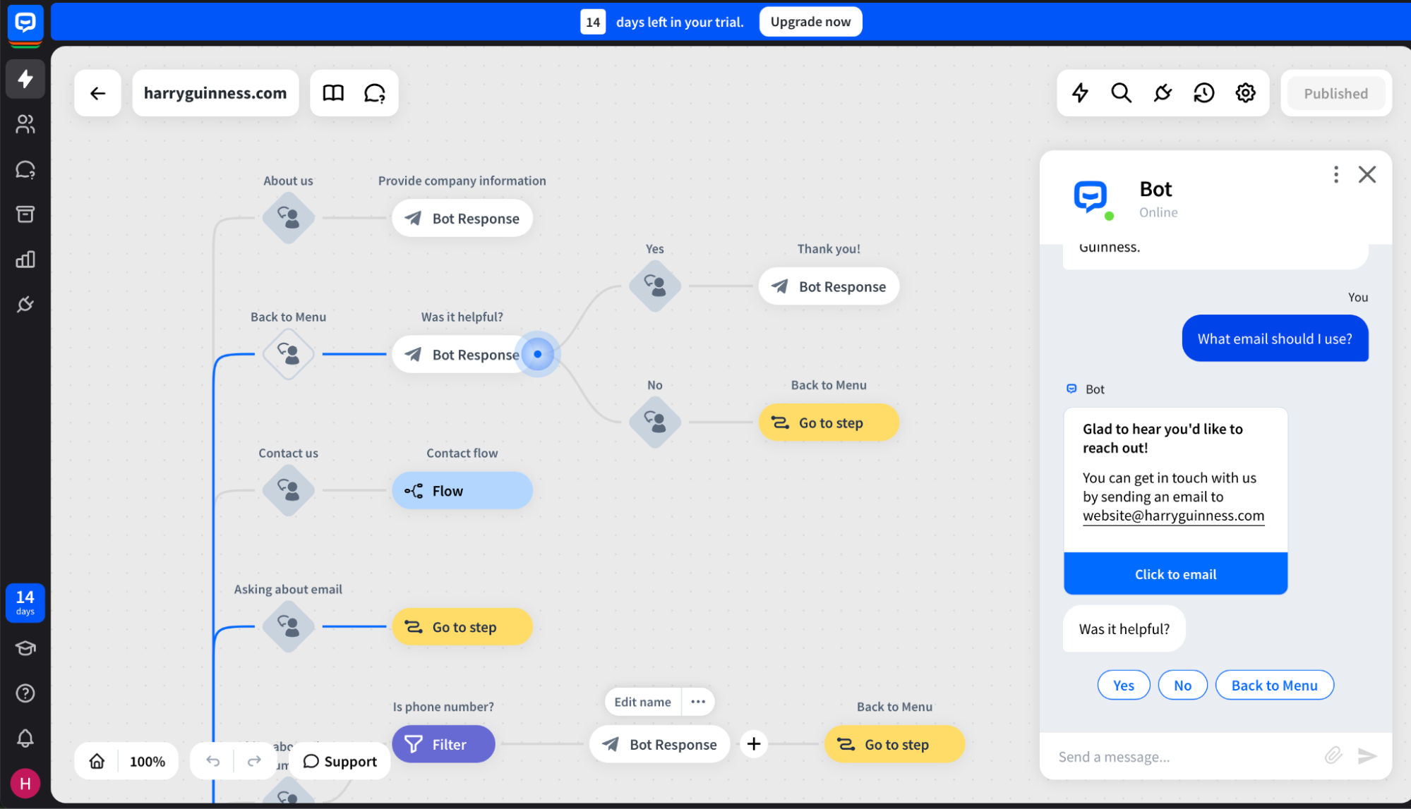1411x809 pixels.
Task: Click the website@harryguinness.com email link
Action: pyautogui.click(x=1173, y=515)
